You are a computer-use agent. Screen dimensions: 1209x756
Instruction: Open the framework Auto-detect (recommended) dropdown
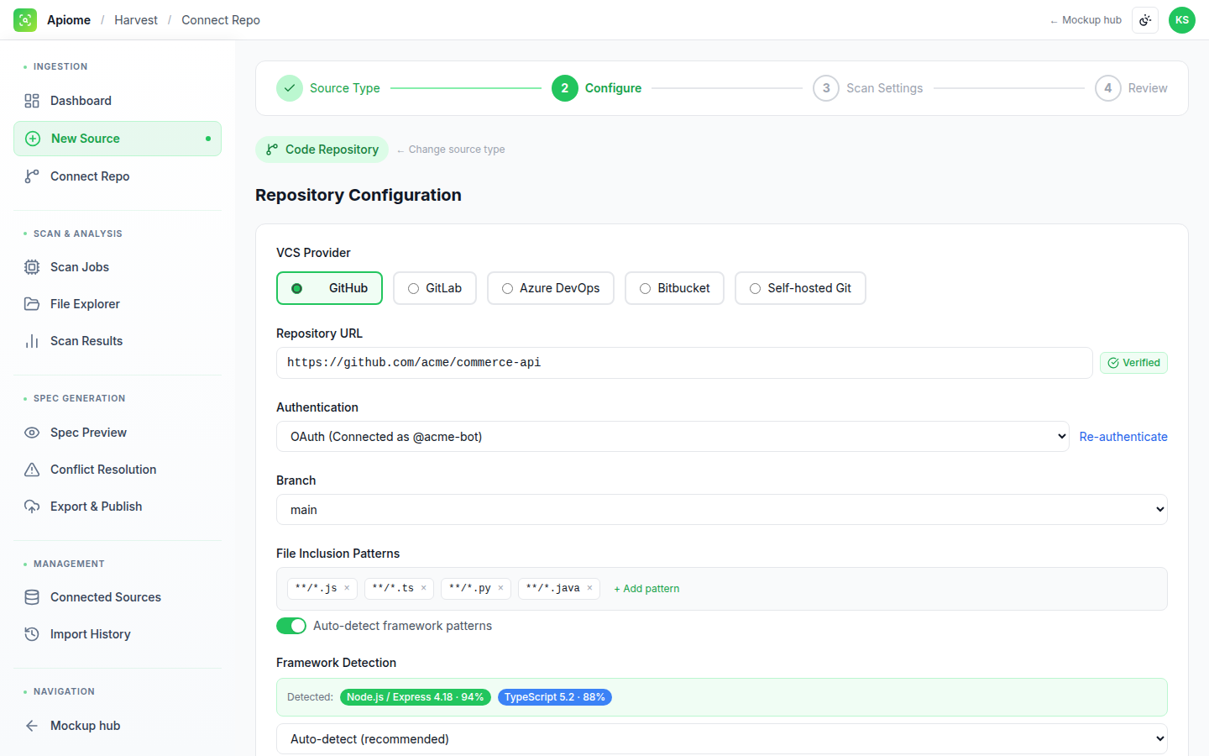pos(722,739)
